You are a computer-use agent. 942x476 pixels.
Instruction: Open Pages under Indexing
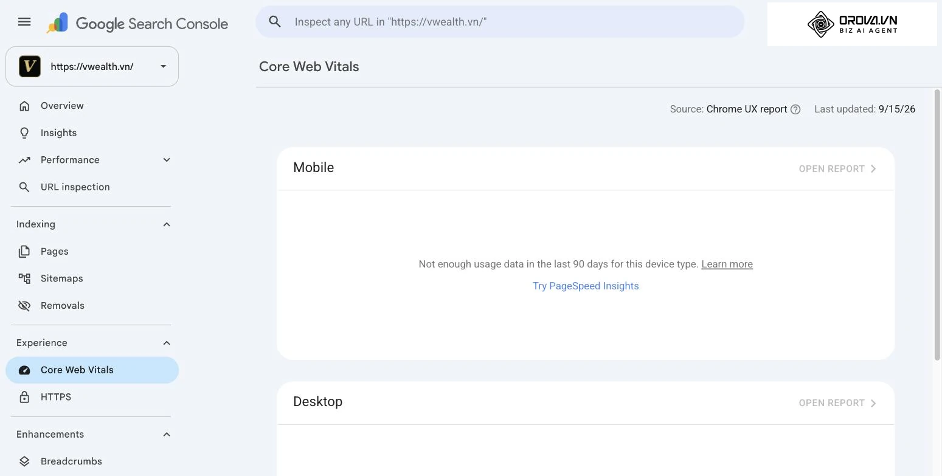coord(92,251)
